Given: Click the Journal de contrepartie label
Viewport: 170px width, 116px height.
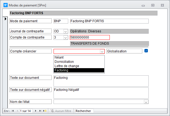Looking at the screenshot, I should 31,31.
